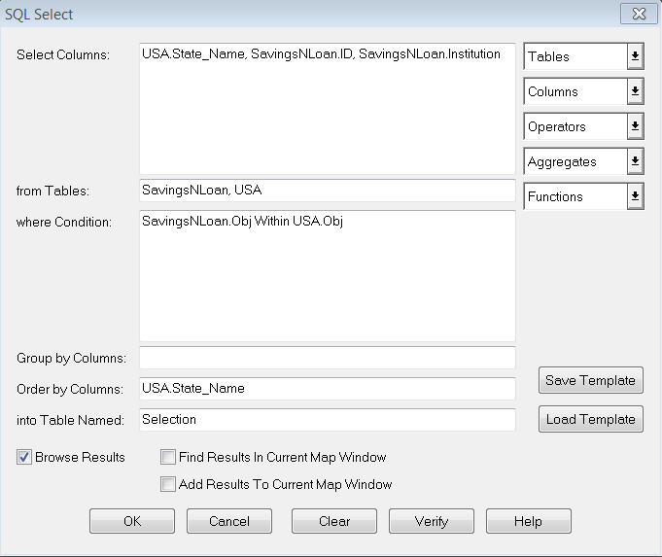Open the Functions dropdown list

(x=635, y=196)
